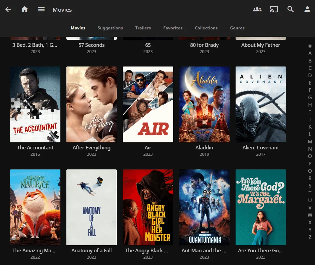Jump to letter M in alphabet picker
The width and height of the screenshot is (315, 265).
[x=310, y=142]
